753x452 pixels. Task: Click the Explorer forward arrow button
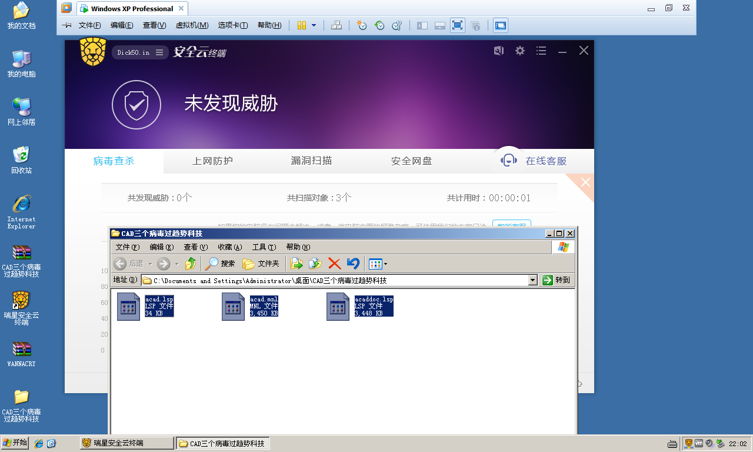click(164, 264)
